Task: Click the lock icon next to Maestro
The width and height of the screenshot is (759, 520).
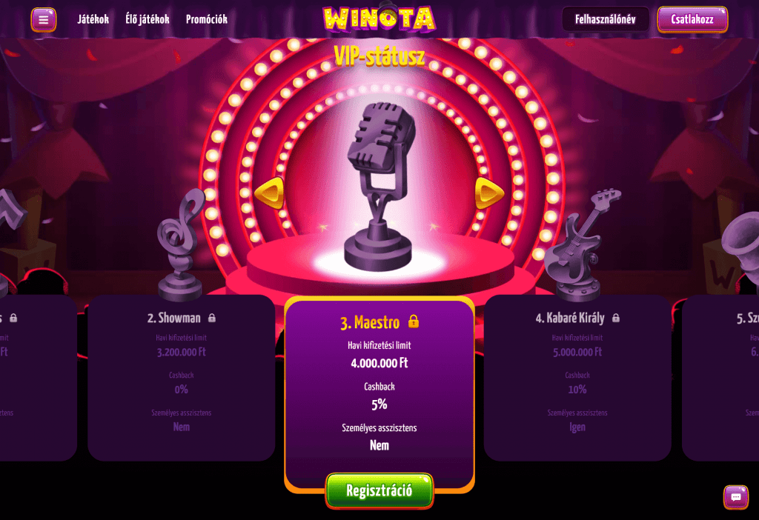Action: click(414, 321)
